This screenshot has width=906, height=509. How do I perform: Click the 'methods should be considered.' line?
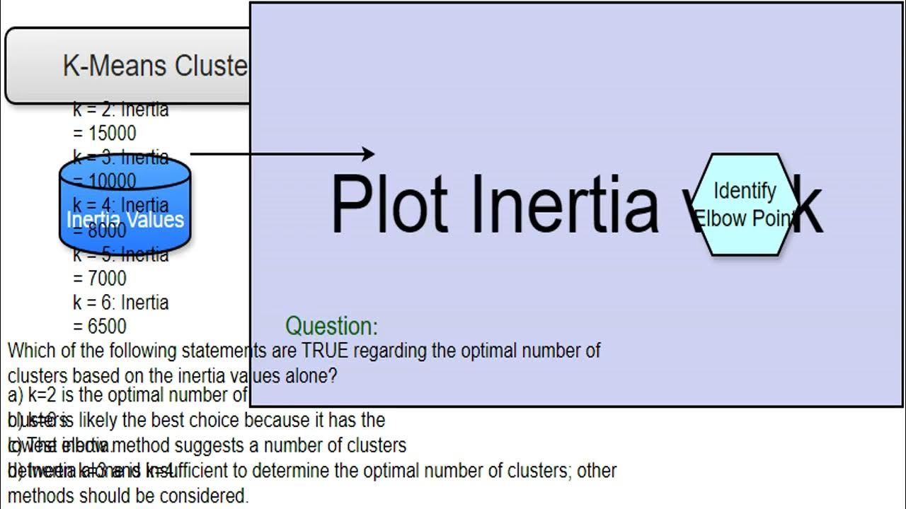[128, 496]
